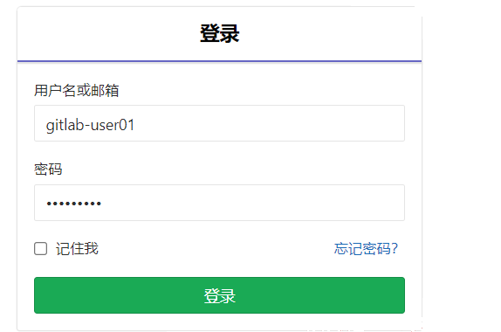The image size is (501, 332).
Task: Place cursor after gitlab-user01 in username field
Action: (x=136, y=125)
